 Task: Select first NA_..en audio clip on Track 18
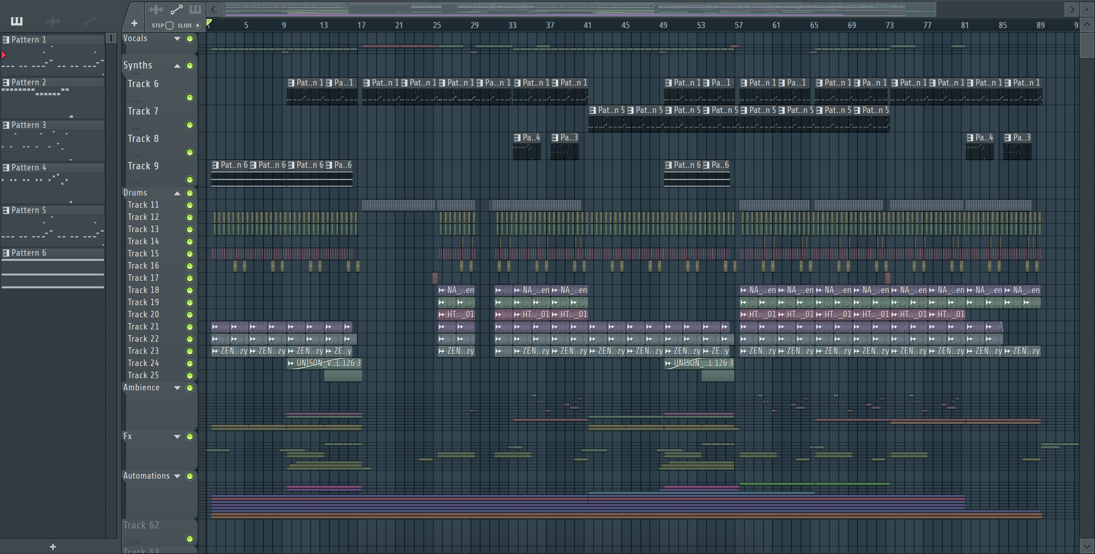tap(457, 290)
